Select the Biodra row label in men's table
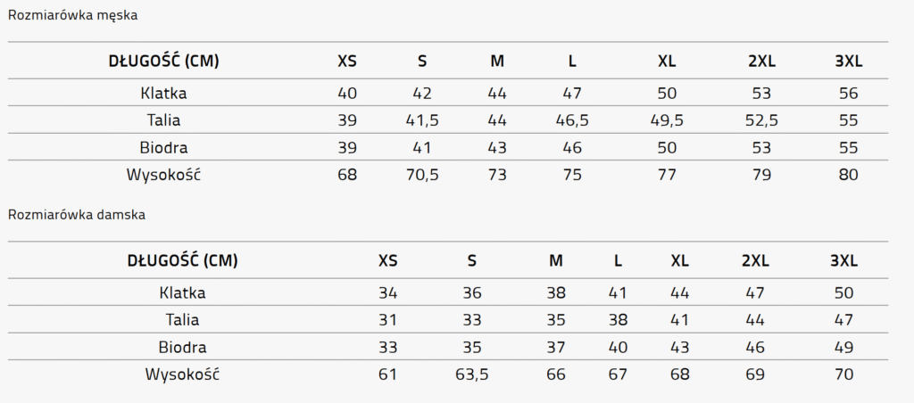The width and height of the screenshot is (914, 403). (x=163, y=147)
